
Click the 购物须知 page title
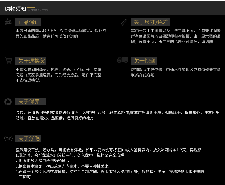pyautogui.click(x=15, y=9)
